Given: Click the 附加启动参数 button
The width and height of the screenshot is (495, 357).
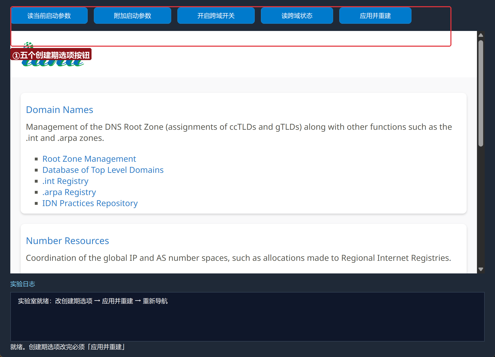Looking at the screenshot, I should (133, 16).
